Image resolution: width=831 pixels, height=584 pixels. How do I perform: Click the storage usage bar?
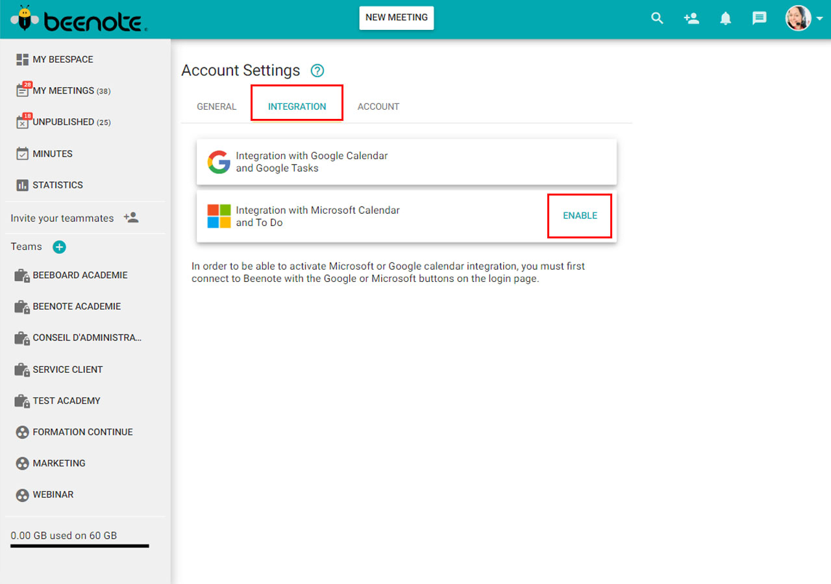[x=80, y=546]
